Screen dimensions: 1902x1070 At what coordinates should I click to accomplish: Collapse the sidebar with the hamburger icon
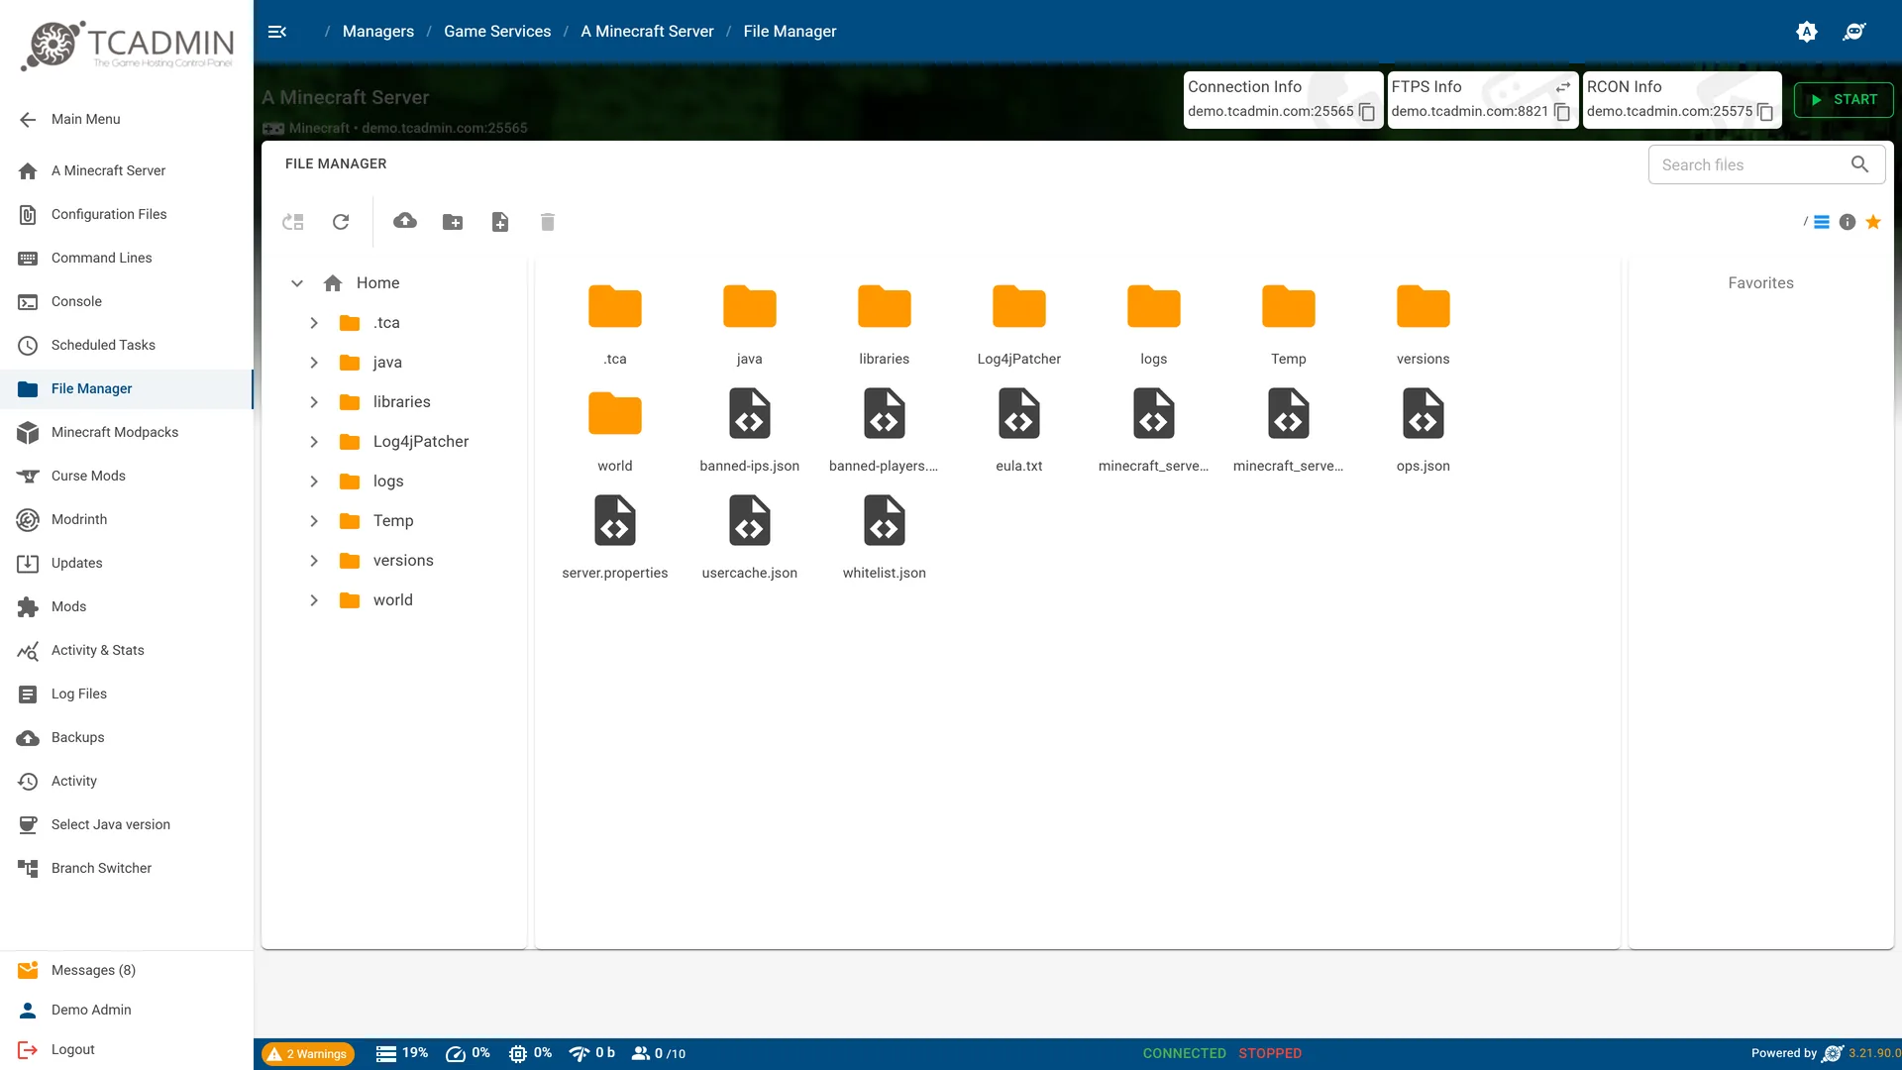coord(277,32)
